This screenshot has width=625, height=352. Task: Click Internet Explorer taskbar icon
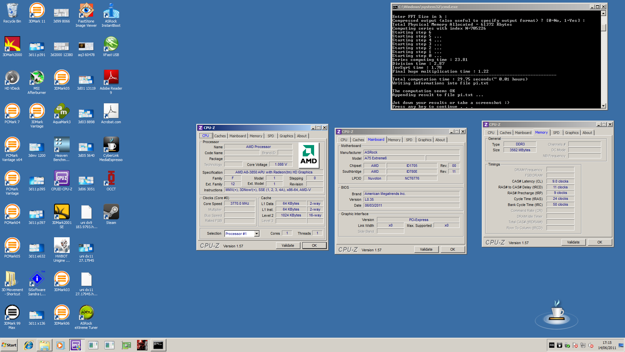point(29,345)
